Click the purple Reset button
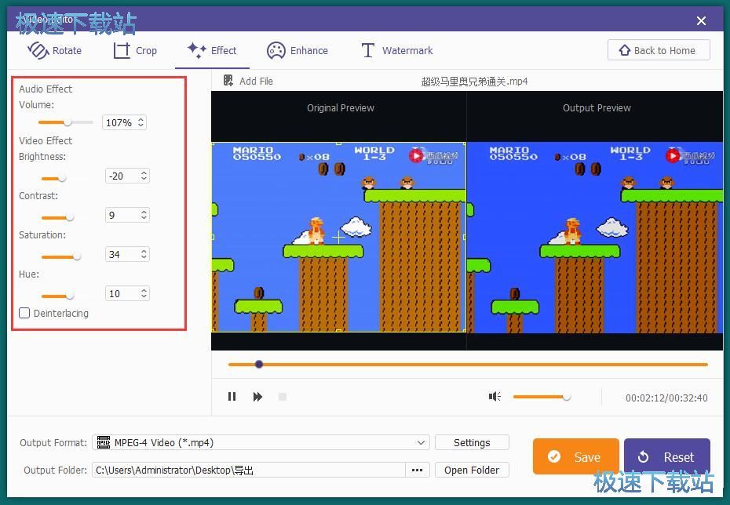The height and width of the screenshot is (505, 730). tap(667, 456)
